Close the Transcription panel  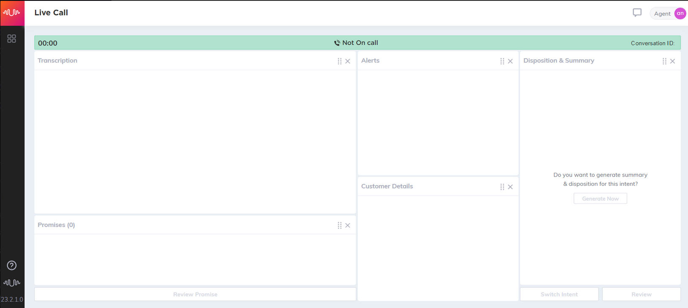click(x=348, y=61)
